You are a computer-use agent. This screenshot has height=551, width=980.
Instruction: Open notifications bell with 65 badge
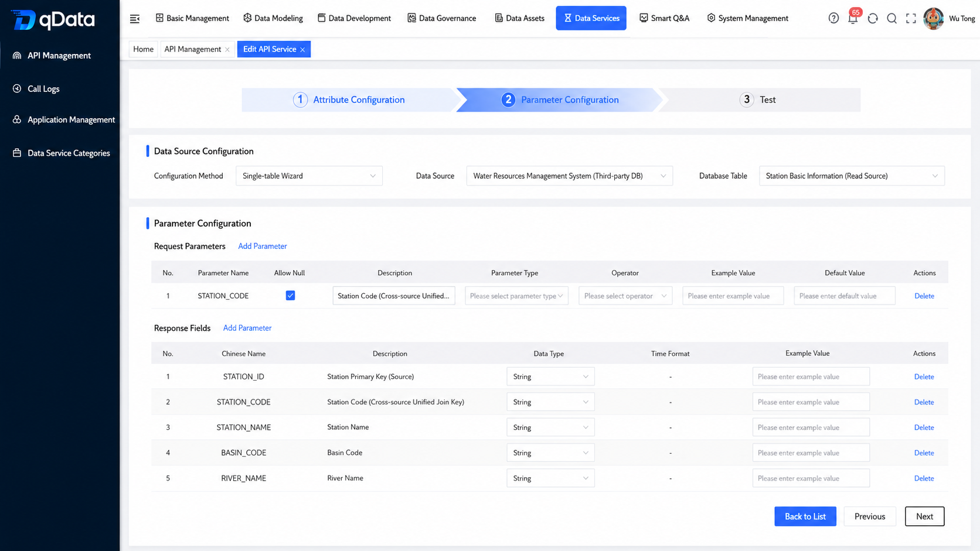pos(853,17)
